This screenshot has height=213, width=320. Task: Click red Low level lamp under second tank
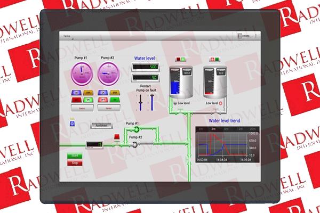point(220,103)
